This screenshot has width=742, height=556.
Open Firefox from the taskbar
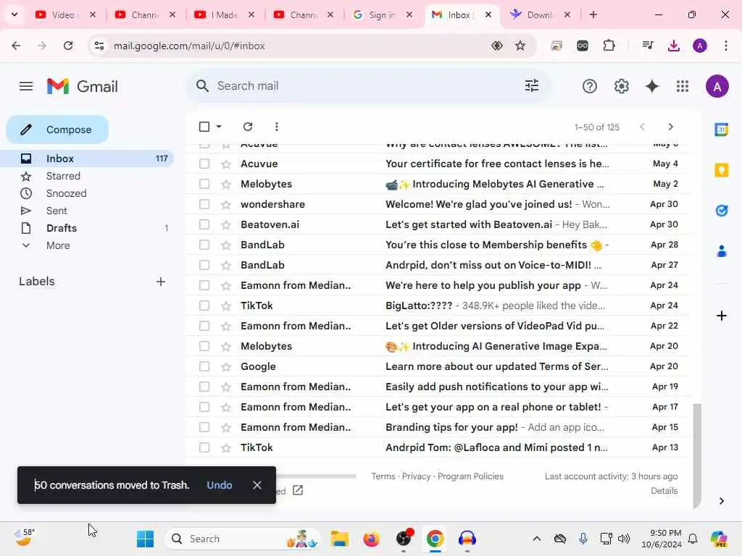click(371, 539)
